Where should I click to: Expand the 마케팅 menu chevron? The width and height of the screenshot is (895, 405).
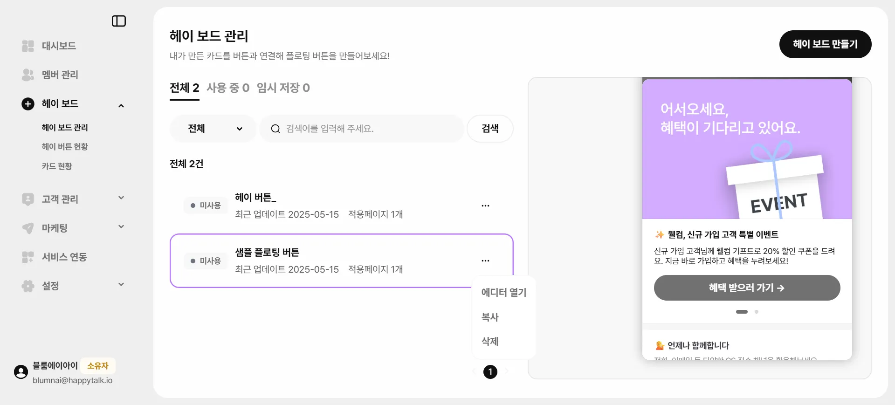click(121, 227)
